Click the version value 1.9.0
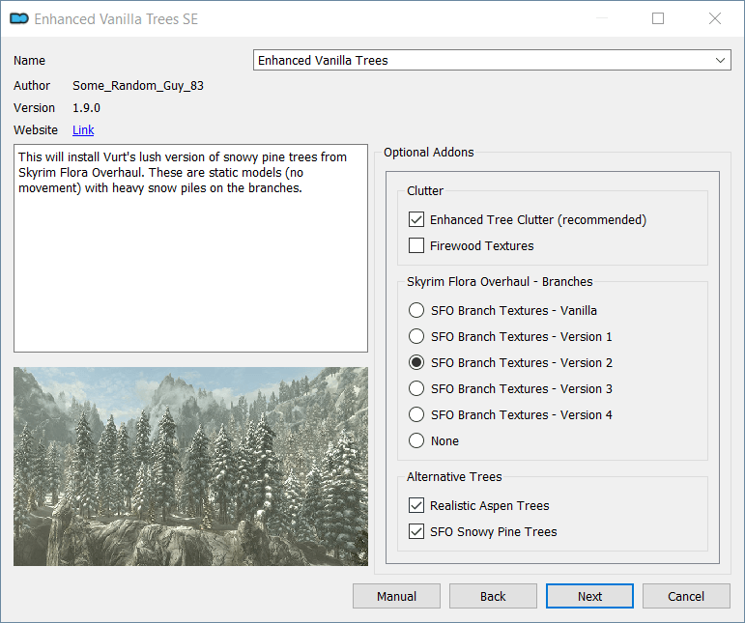The width and height of the screenshot is (745, 623). coord(86,108)
